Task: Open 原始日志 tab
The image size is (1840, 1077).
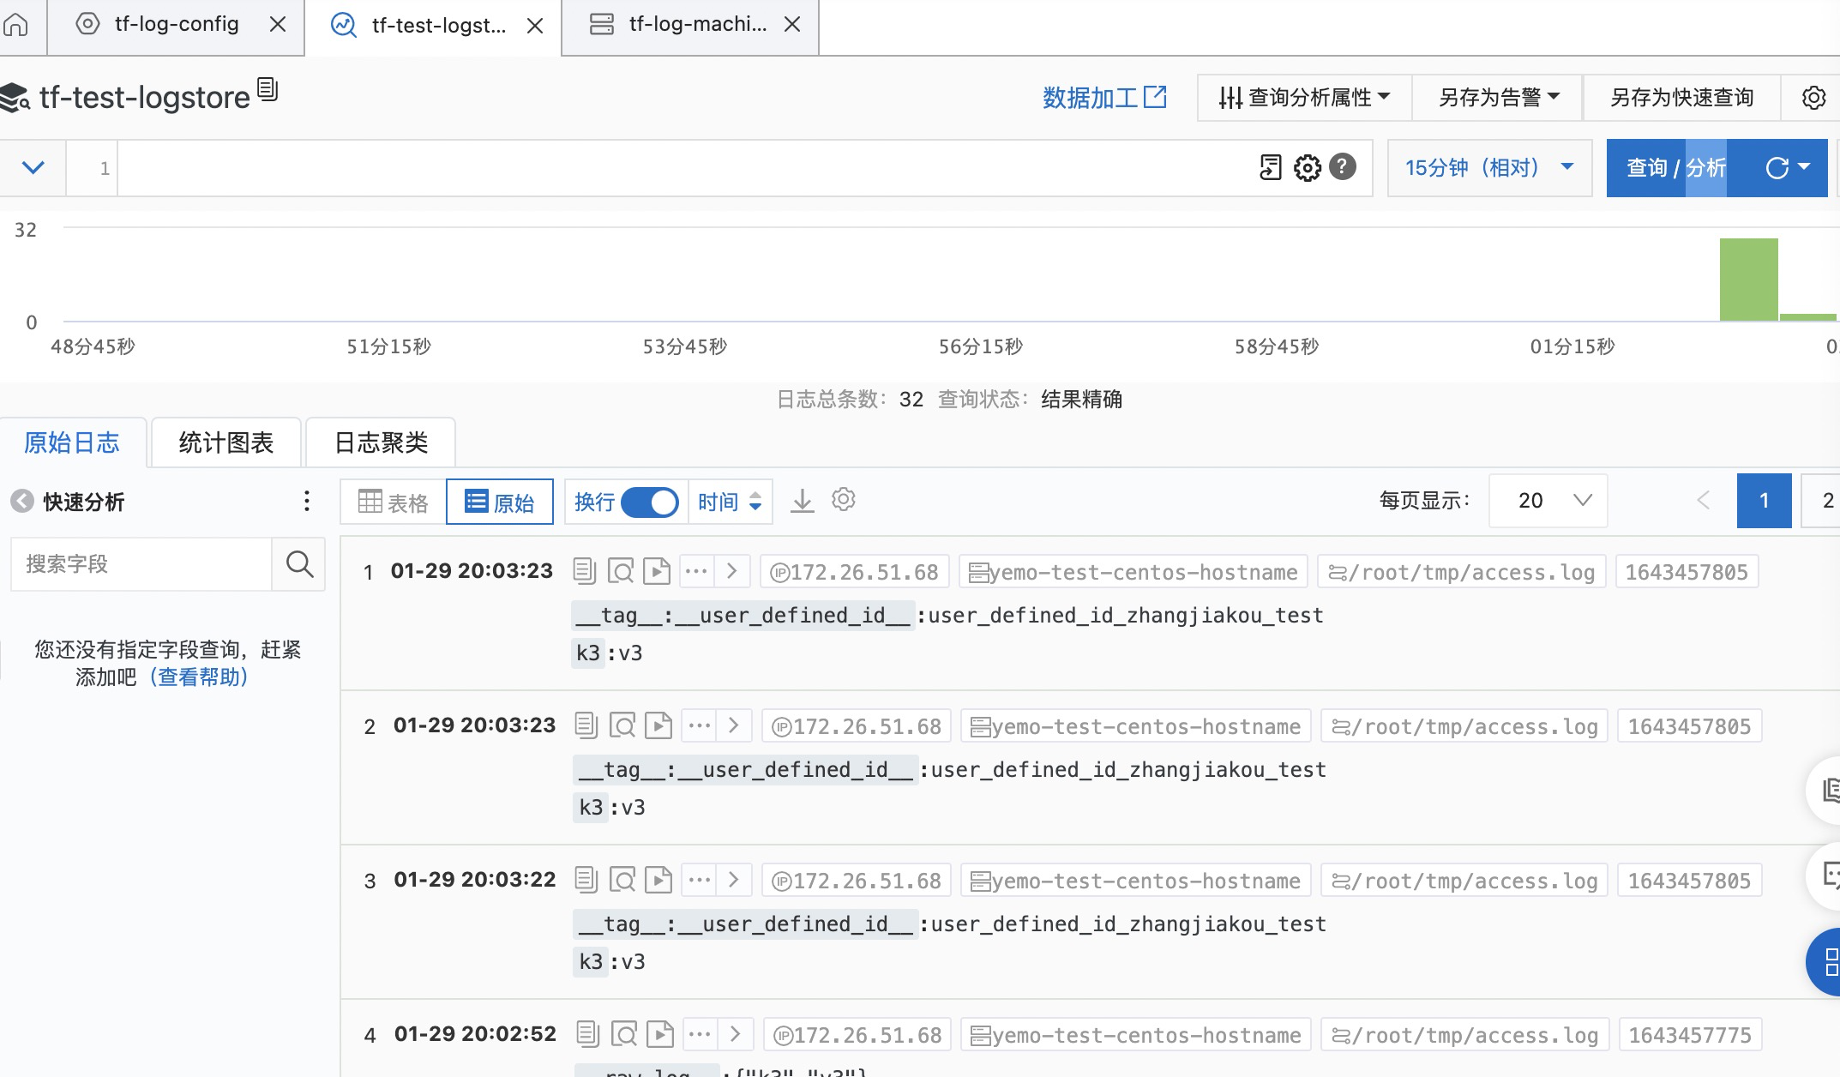Action: [72, 442]
